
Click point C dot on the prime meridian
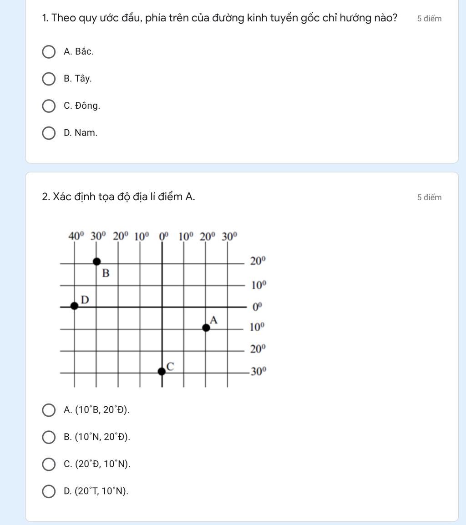[162, 371]
